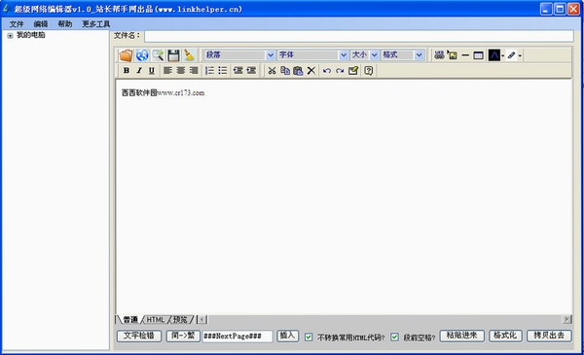Click the open folder icon in toolbar
Viewport: 584px width, 355px height.
coord(126,55)
